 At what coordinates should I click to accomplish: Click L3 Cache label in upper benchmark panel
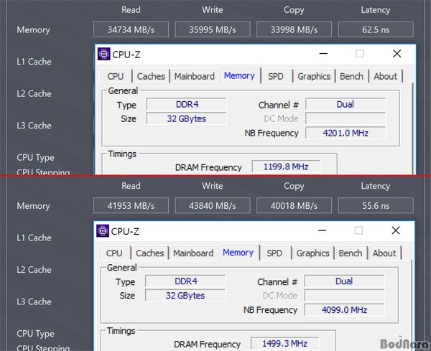click(x=34, y=126)
